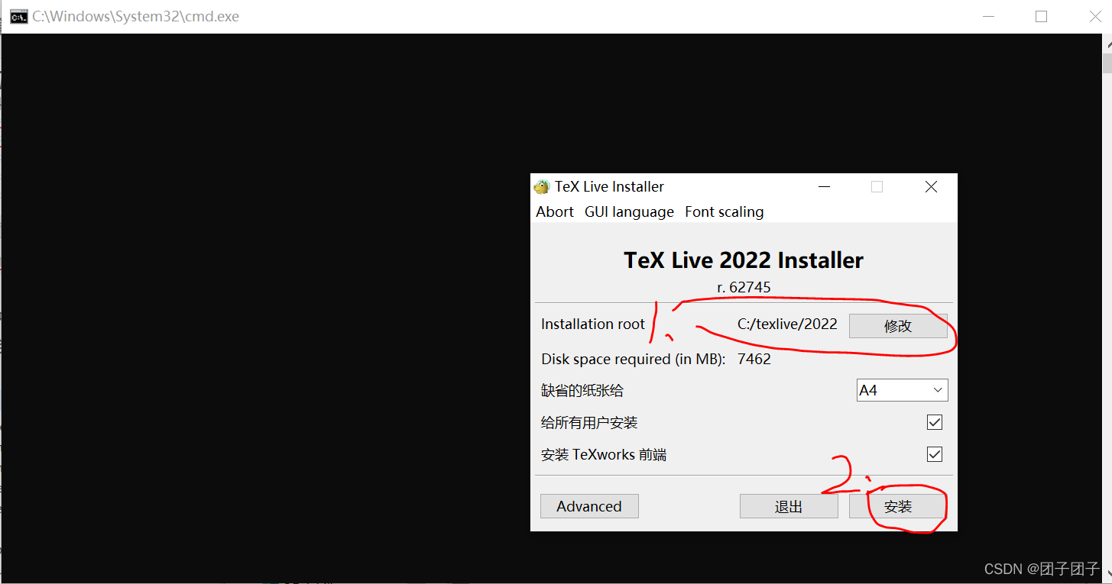This screenshot has height=584, width=1112.
Task: Maximize the TeX Live Installer window
Action: click(x=877, y=186)
